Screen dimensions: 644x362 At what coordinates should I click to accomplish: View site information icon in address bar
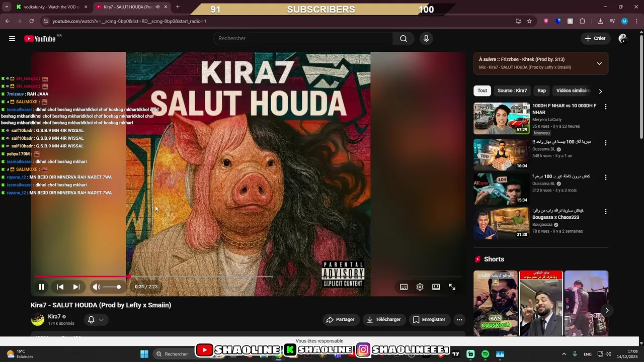[x=45, y=21]
